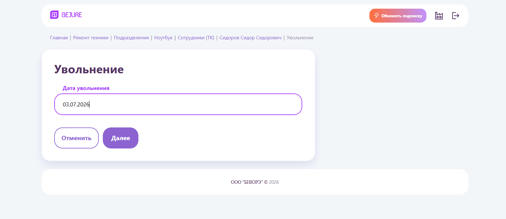Open the Ноутбук breadcrumb link
The width and height of the screenshot is (506, 219).
[x=163, y=38]
